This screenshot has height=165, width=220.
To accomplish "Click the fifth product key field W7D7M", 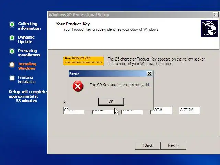I will click(x=189, y=110).
